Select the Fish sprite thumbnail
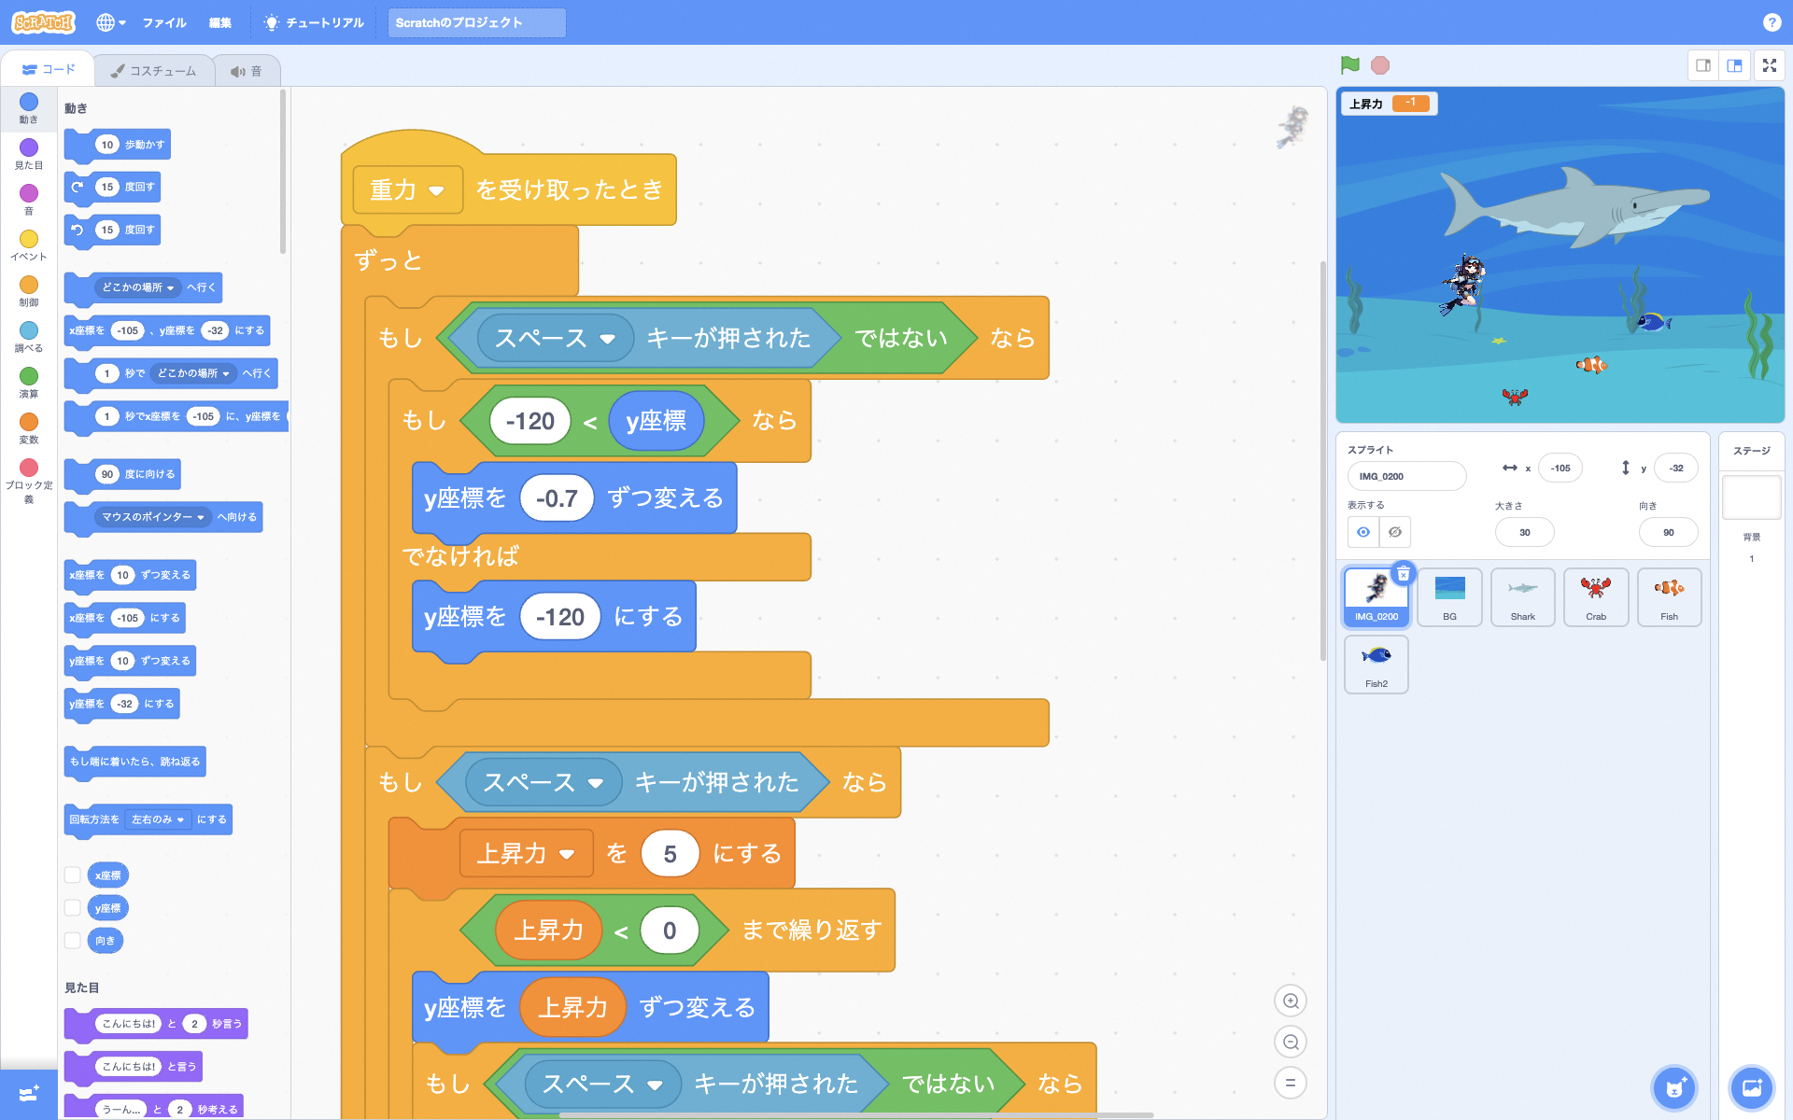Image resolution: width=1793 pixels, height=1120 pixels. pyautogui.click(x=1669, y=597)
